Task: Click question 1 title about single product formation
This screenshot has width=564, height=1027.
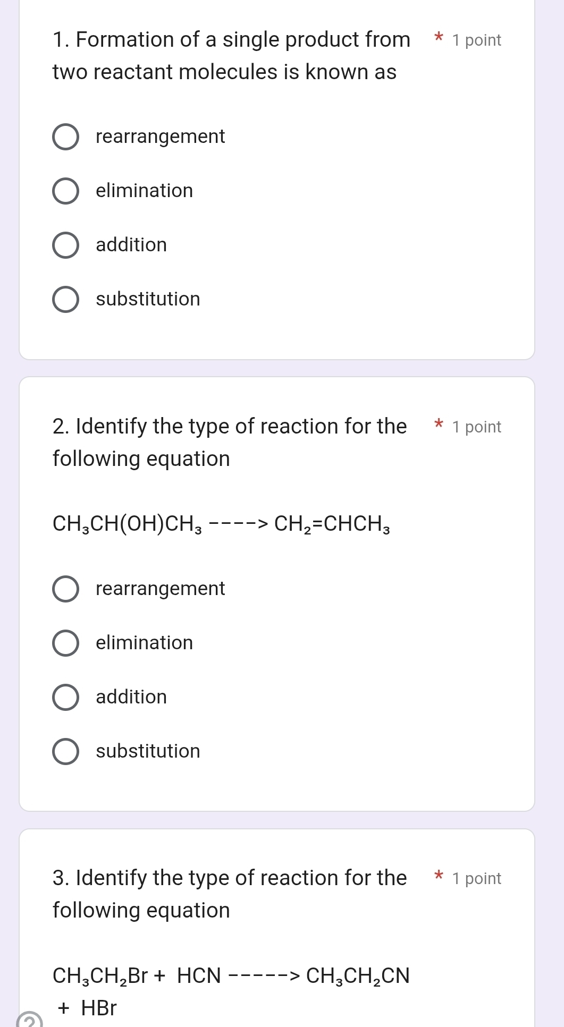Action: tap(231, 56)
